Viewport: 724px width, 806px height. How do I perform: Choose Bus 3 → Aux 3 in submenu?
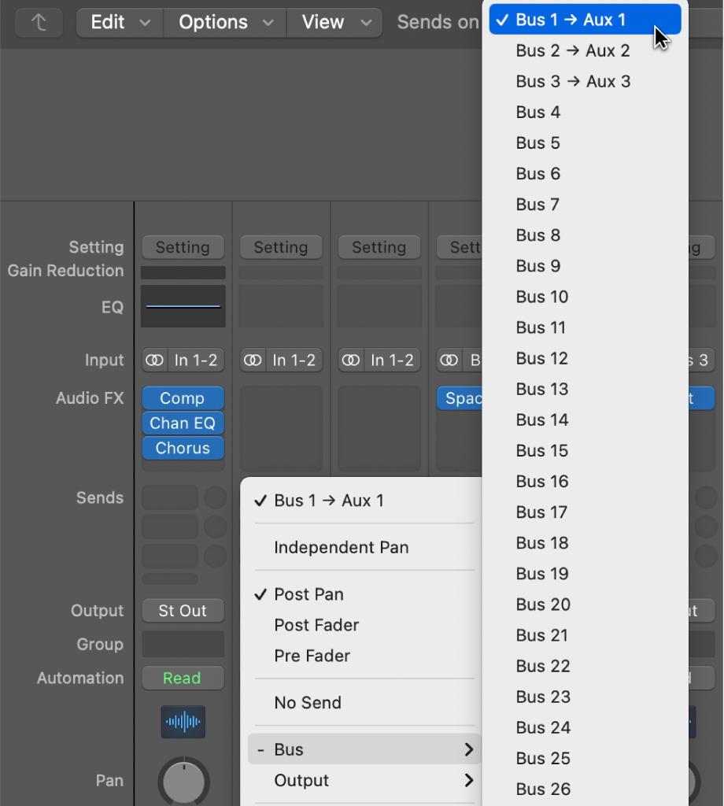[585, 81]
